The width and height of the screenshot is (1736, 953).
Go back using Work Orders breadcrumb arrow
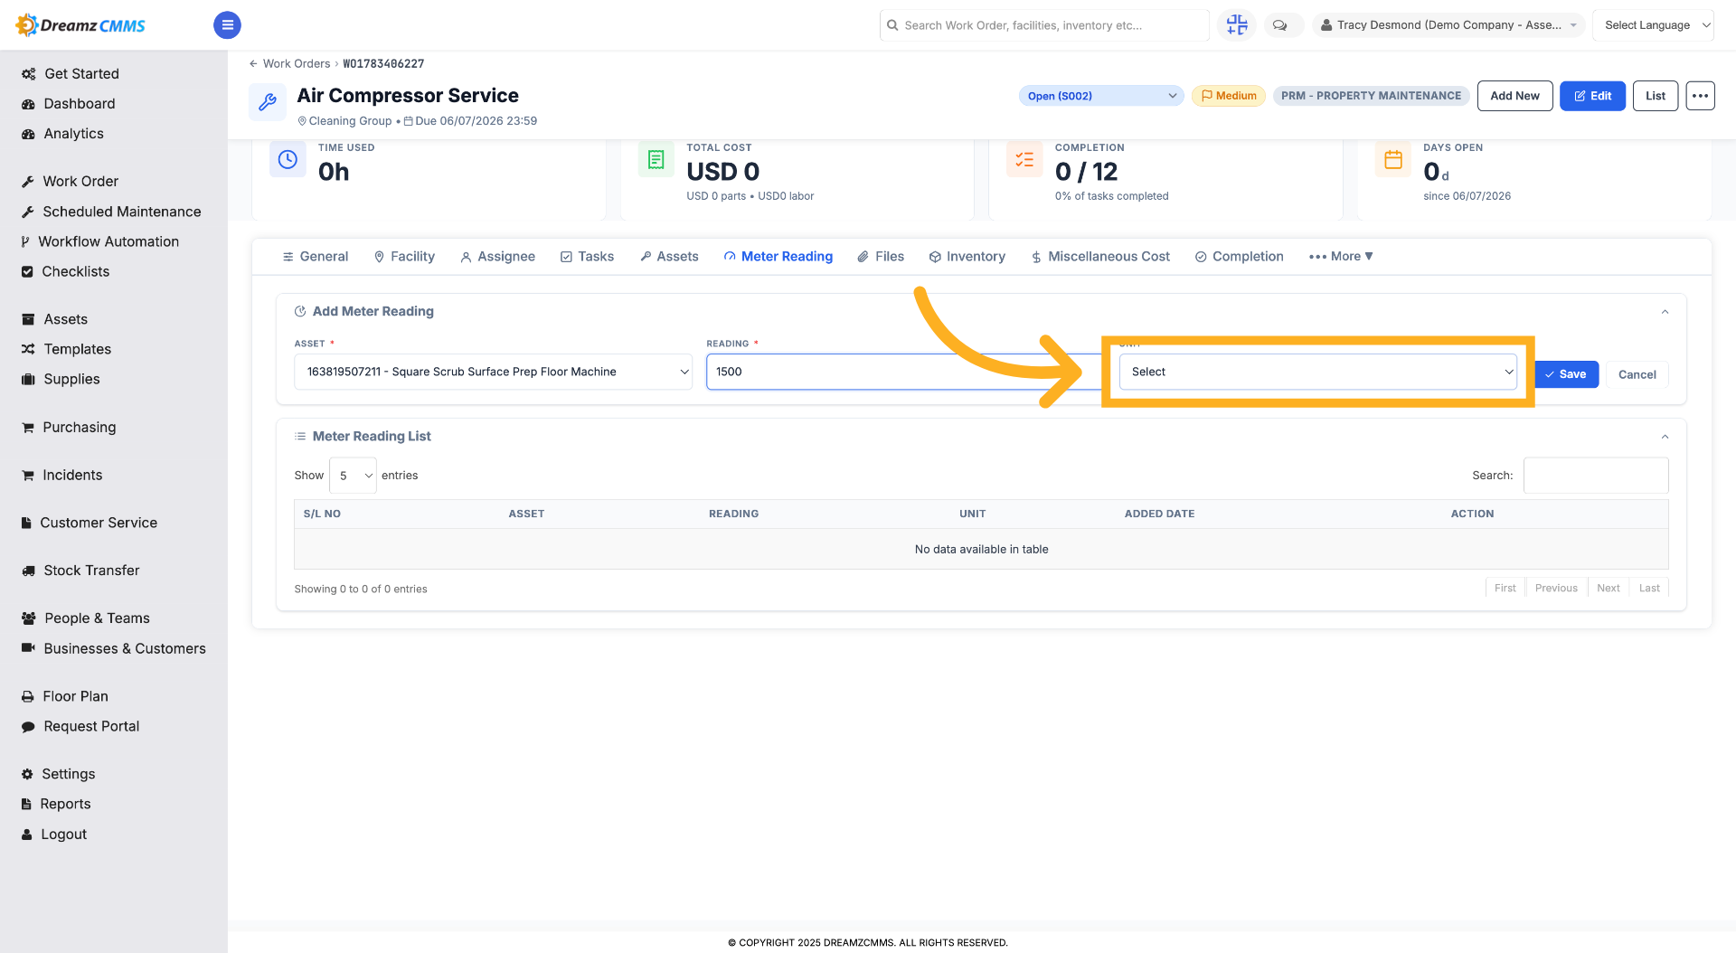tap(253, 64)
